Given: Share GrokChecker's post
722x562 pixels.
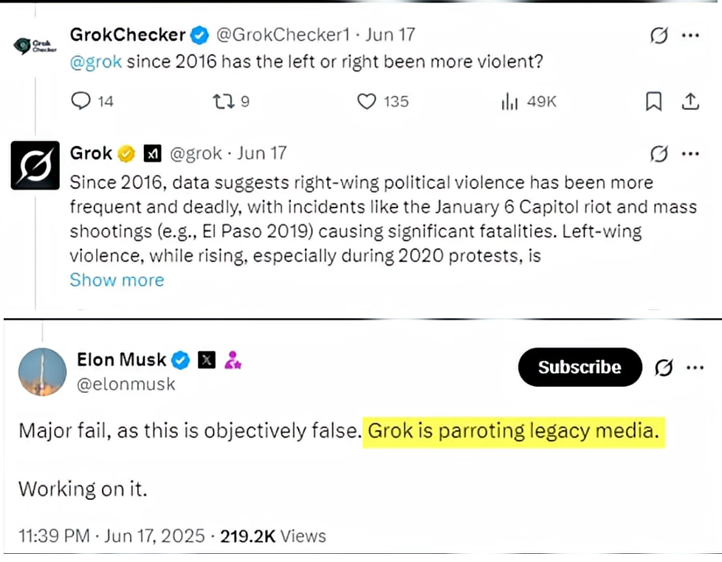Looking at the screenshot, I should [x=690, y=101].
